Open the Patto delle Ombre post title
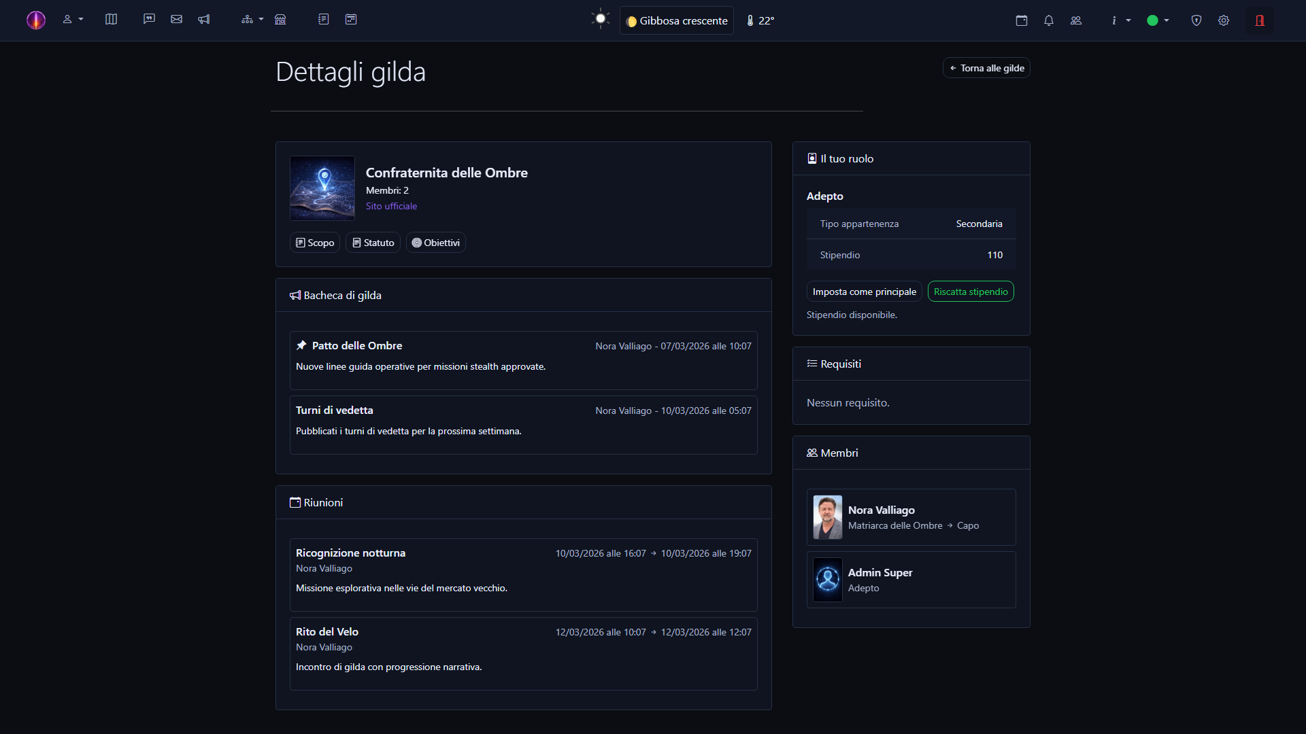 click(x=357, y=345)
